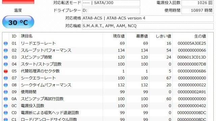The width and height of the screenshot is (216, 121).
Task: Click the 生の値 column header
Action: click(200, 36)
